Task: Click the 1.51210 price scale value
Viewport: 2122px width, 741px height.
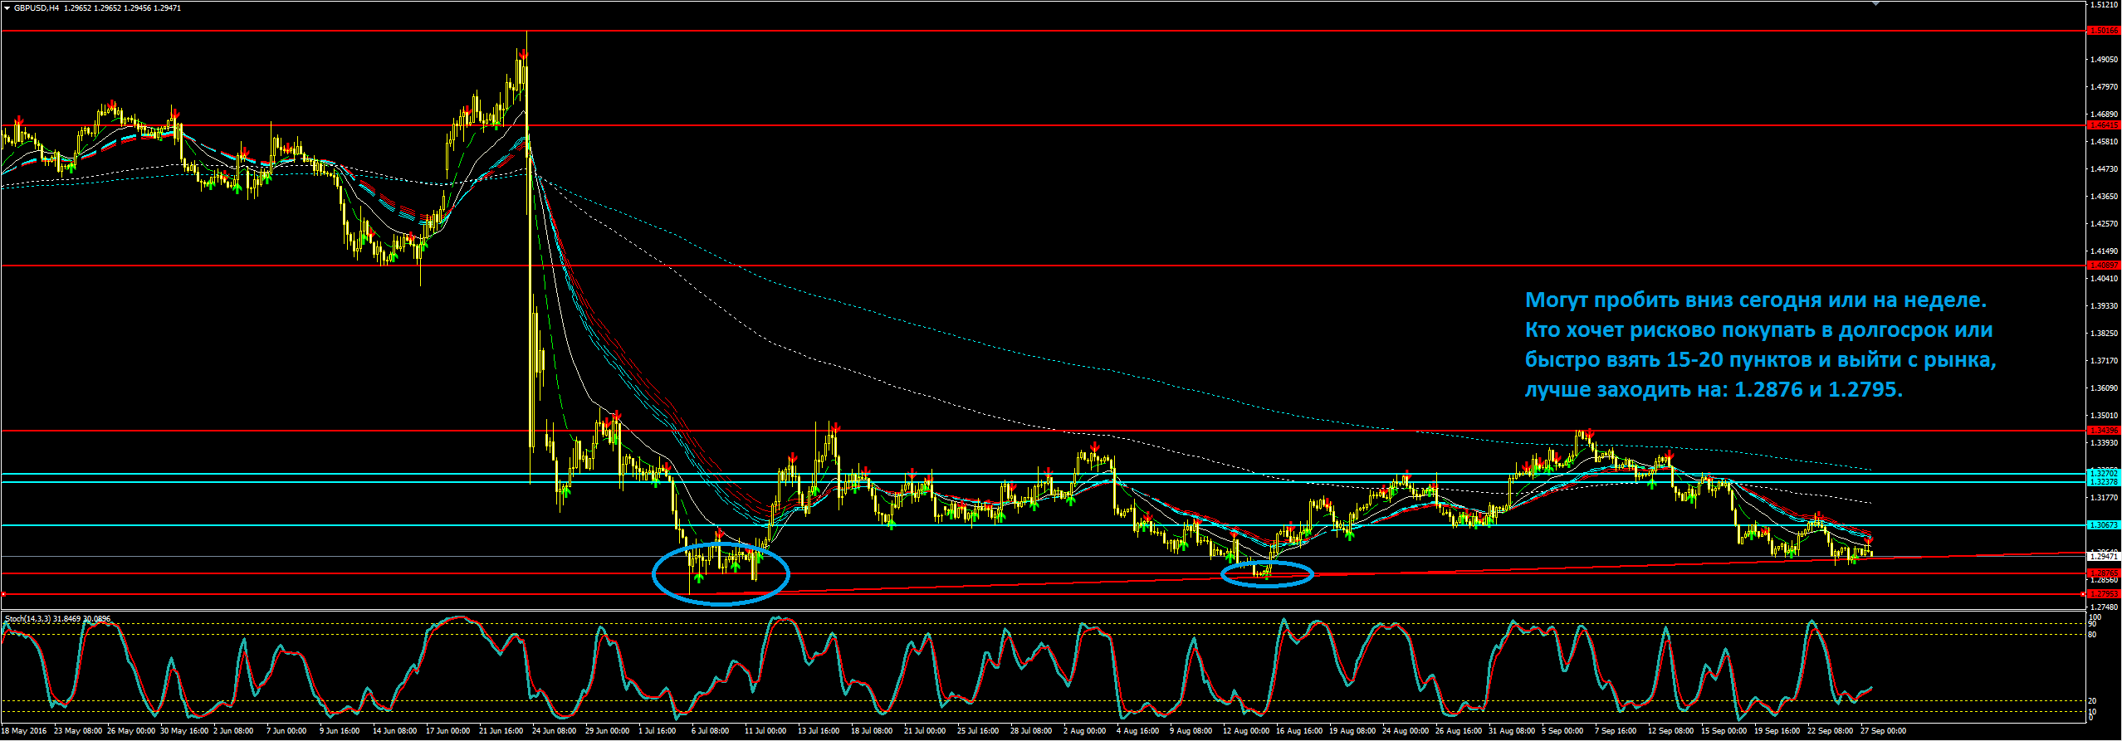Action: [2103, 5]
